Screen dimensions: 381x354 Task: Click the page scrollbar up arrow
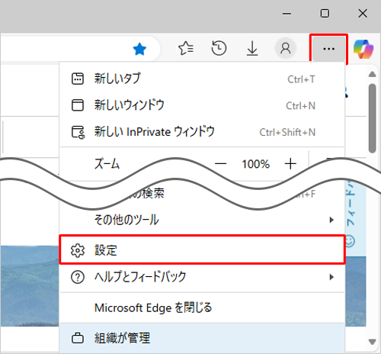point(373,74)
